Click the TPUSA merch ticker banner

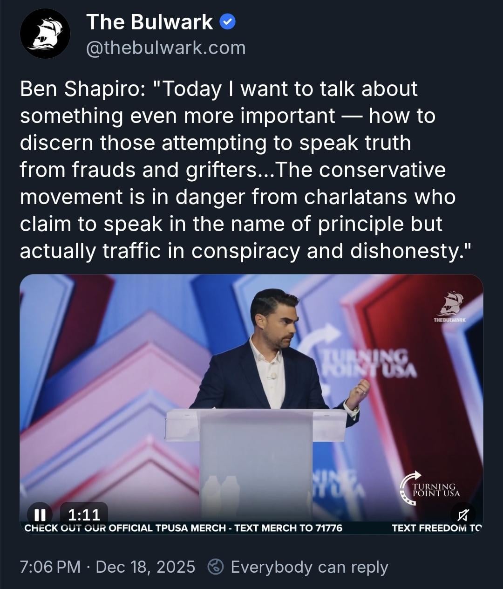tap(184, 528)
